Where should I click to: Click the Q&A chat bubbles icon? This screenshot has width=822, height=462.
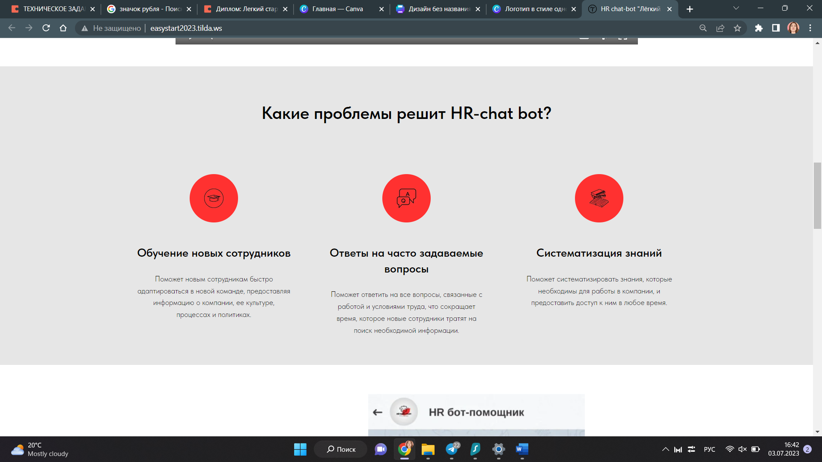(x=406, y=198)
